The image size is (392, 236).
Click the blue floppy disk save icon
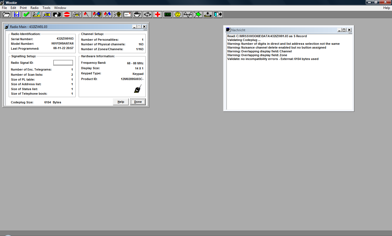[x=17, y=14]
